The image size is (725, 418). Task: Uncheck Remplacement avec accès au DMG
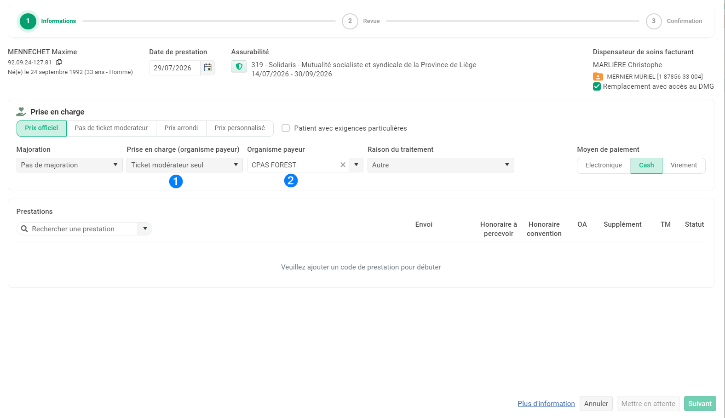coord(597,86)
